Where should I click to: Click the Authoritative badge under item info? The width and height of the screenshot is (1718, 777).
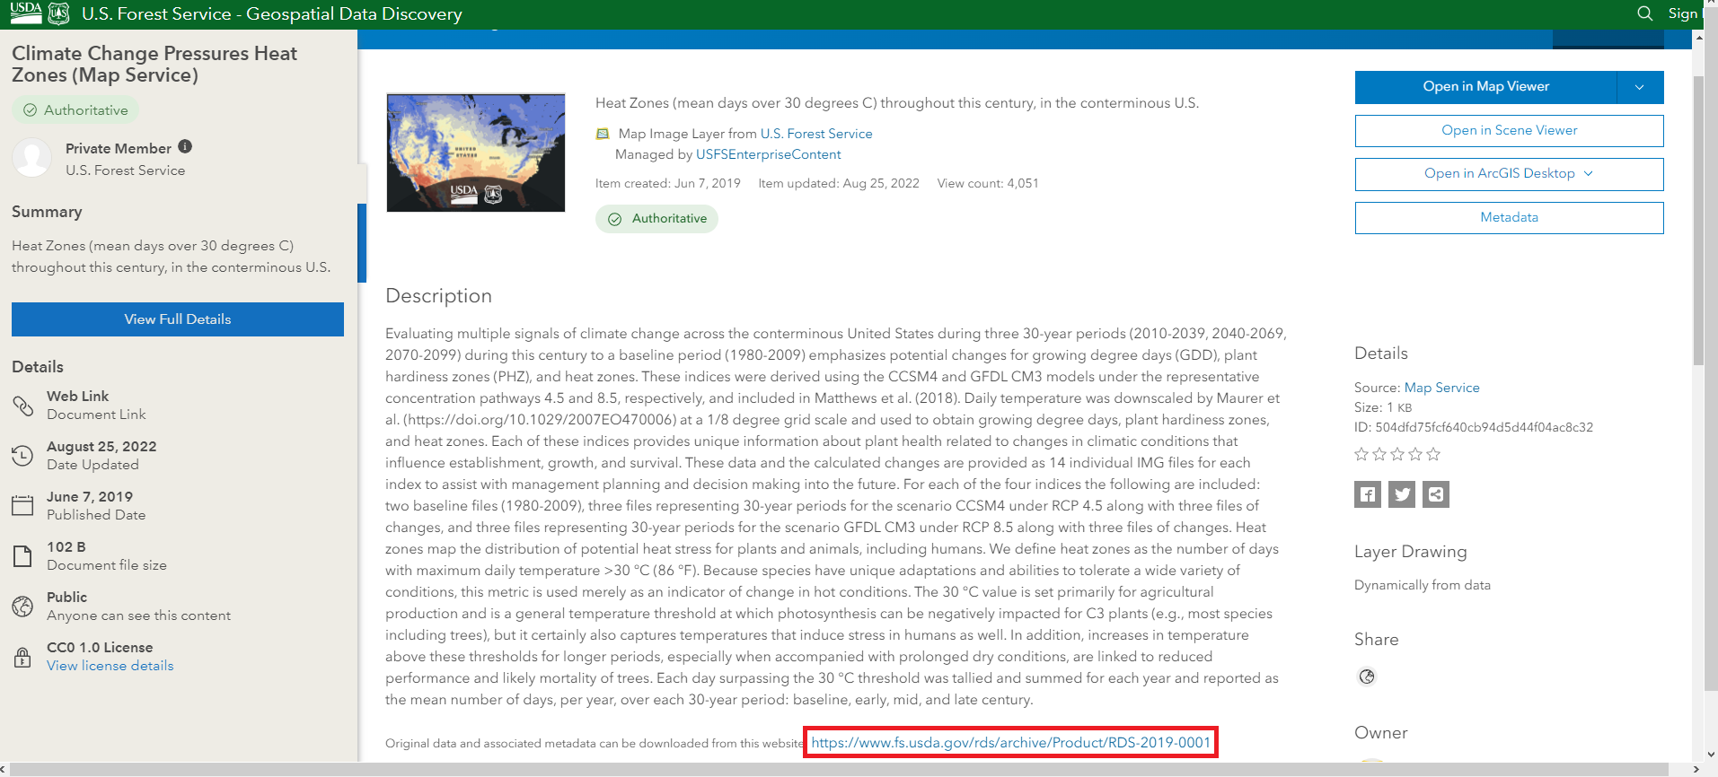coord(656,219)
